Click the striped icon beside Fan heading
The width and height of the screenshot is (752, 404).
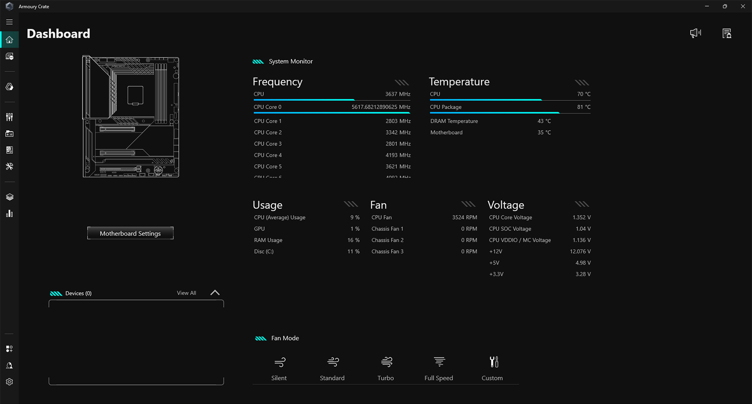tap(468, 204)
